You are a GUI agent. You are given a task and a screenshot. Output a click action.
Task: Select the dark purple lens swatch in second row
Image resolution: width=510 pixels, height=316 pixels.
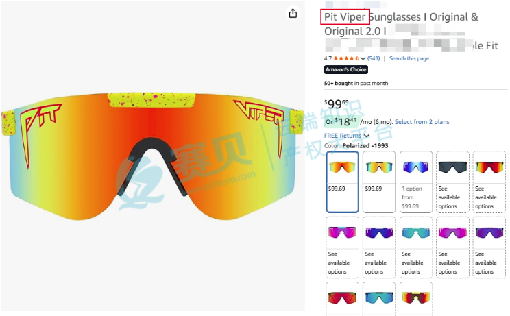pos(489,247)
